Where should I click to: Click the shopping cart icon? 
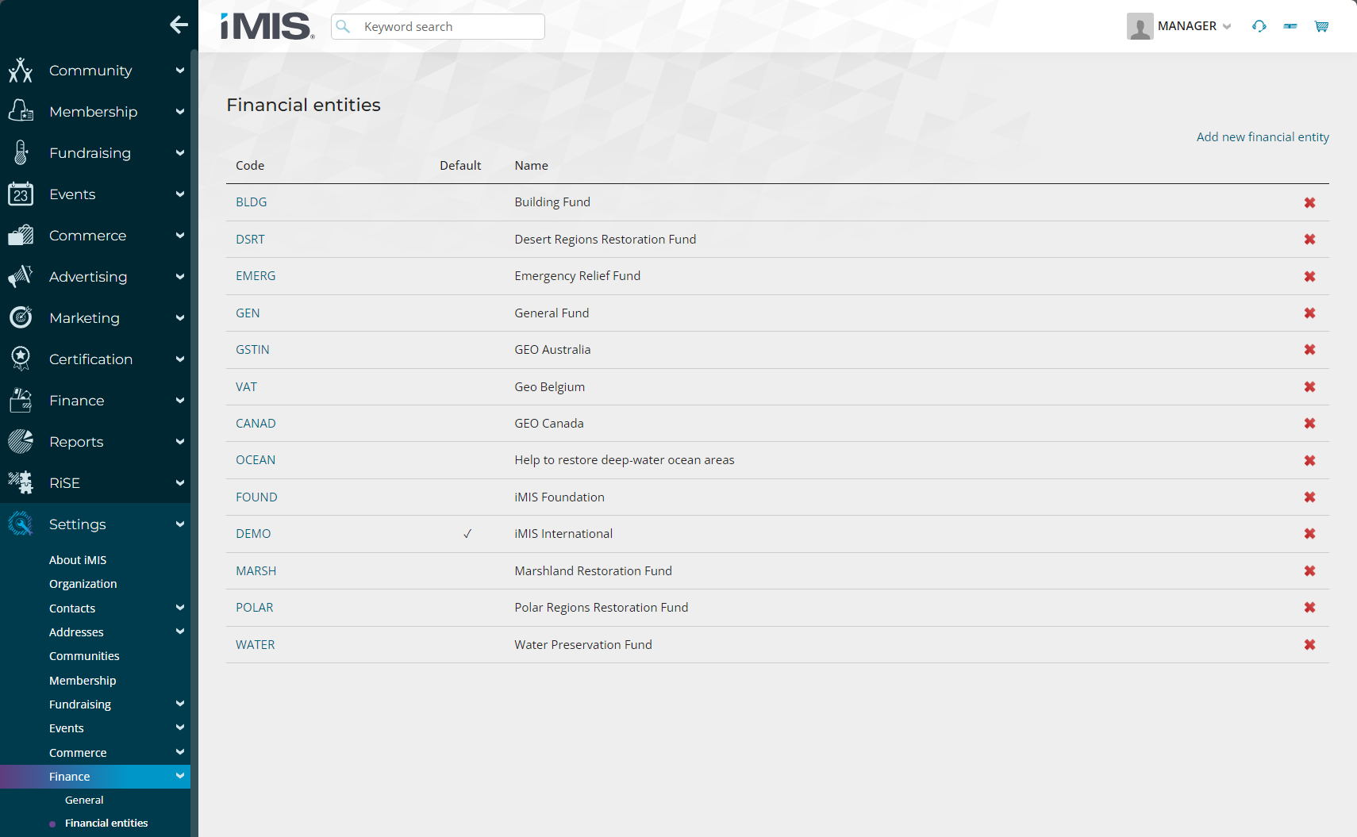tap(1321, 26)
